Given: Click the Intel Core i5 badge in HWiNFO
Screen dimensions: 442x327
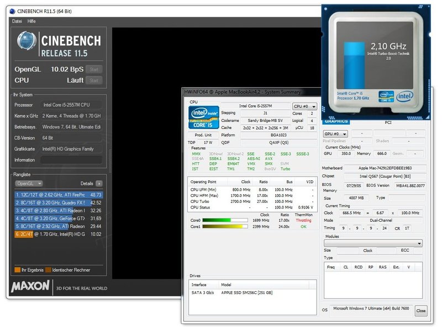Looking at the screenshot, I should [203, 117].
